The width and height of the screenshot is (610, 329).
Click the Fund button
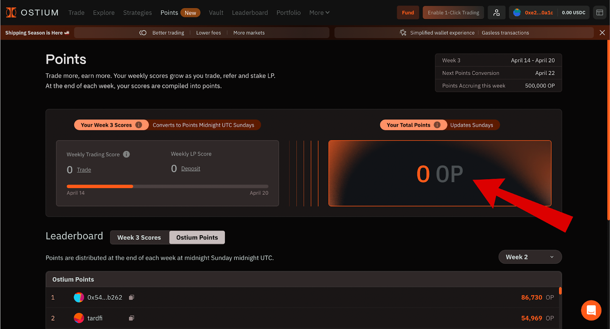point(408,13)
